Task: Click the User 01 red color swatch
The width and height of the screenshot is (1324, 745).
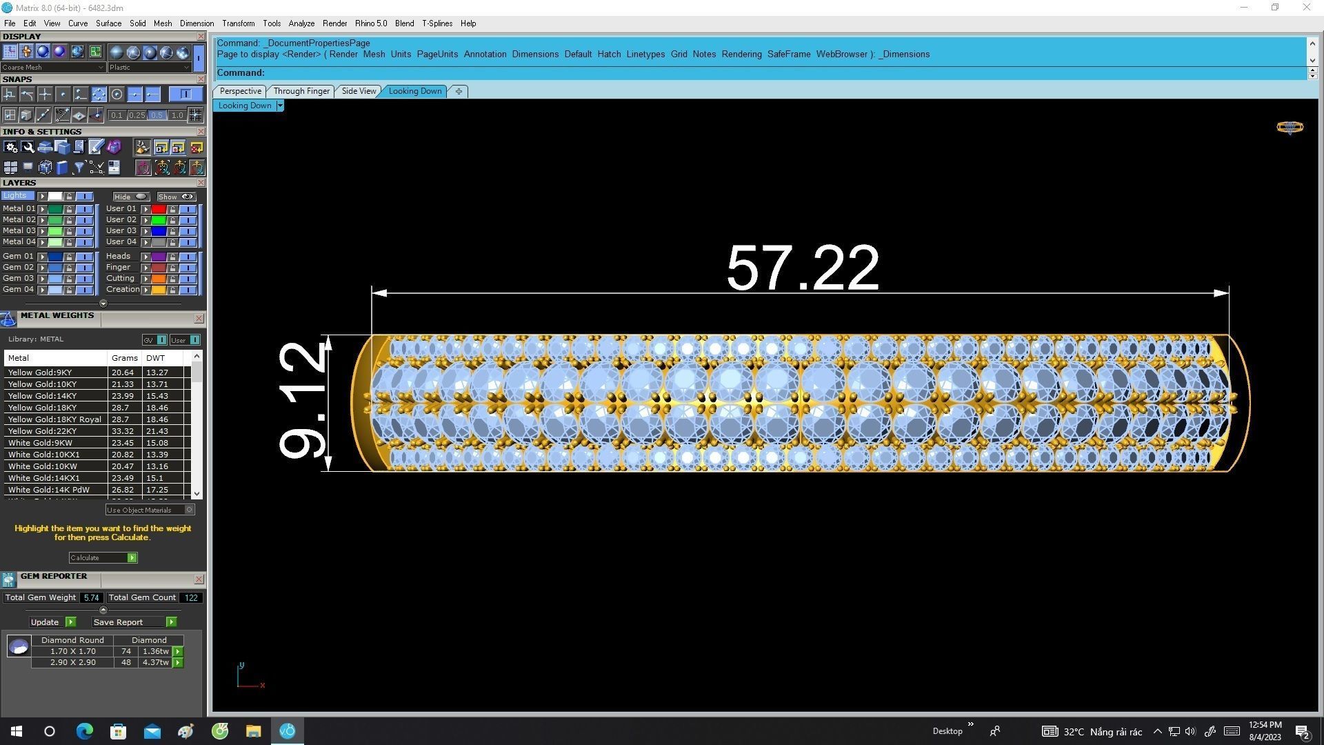Action: coord(159,209)
